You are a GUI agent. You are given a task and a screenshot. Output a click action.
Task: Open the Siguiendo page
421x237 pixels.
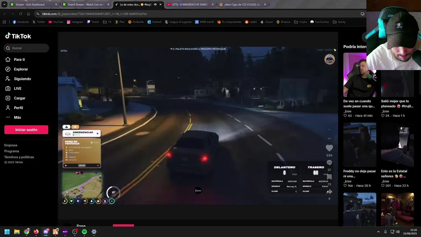point(18,79)
